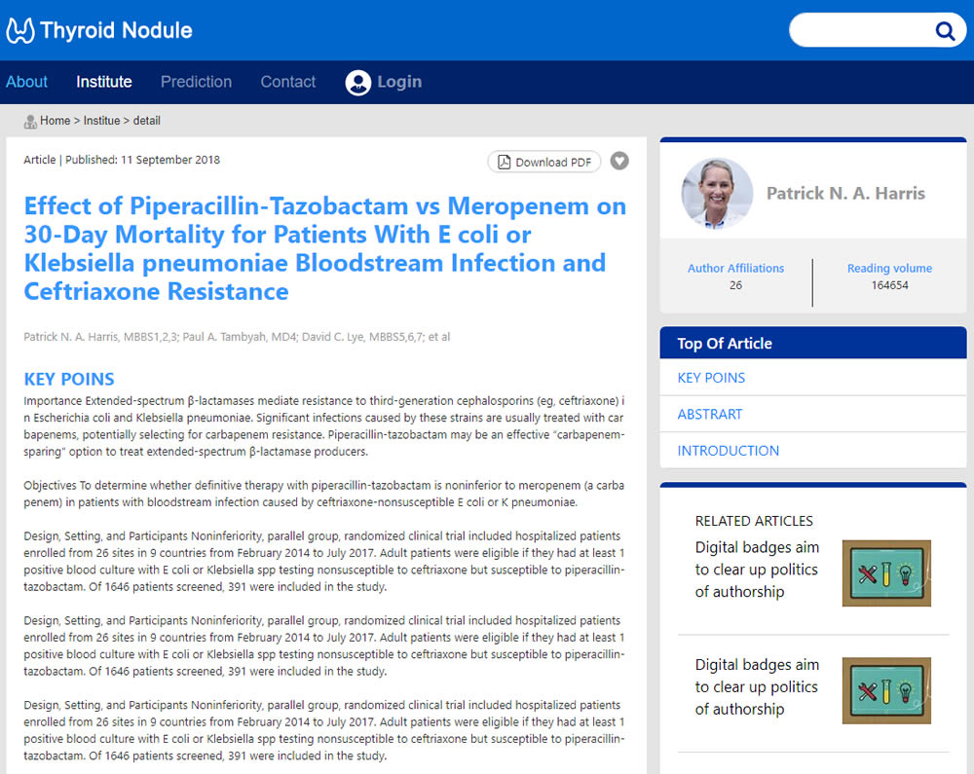Click the 'Article | Published: 11 September 2018' text
Image resolution: width=974 pixels, height=774 pixels.
pyautogui.click(x=122, y=160)
